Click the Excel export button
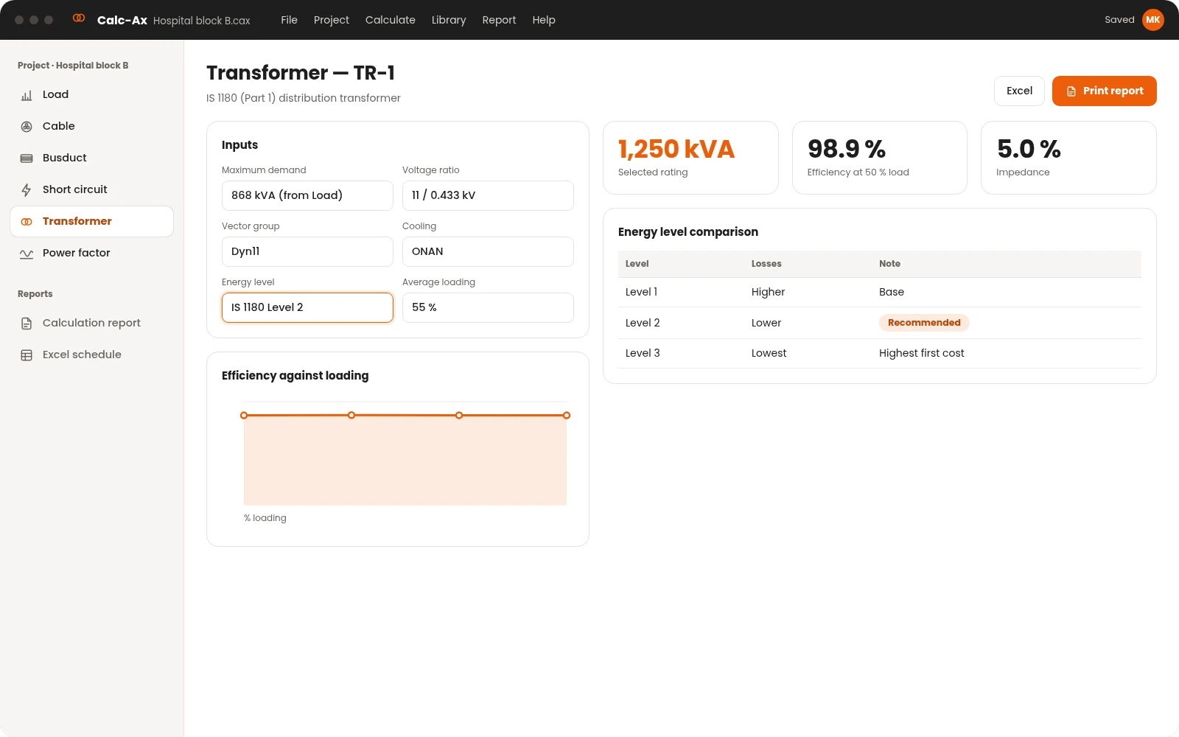1179x737 pixels. coord(1019,91)
